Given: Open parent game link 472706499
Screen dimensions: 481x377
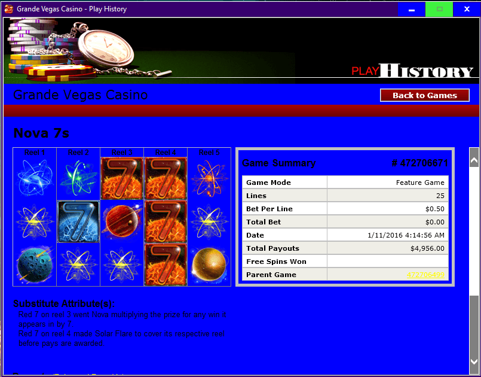Looking at the screenshot, I should 425,275.
